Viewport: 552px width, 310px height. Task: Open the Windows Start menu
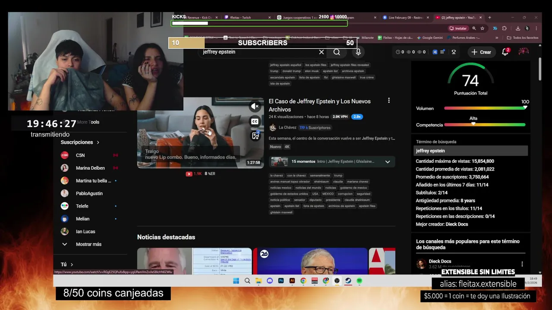(236, 281)
